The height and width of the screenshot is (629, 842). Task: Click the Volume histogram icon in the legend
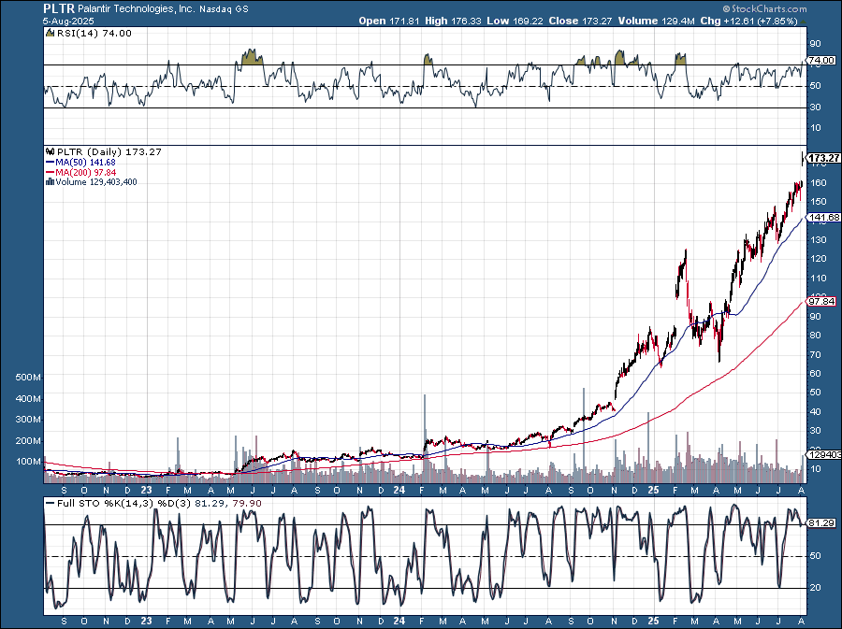coord(51,181)
